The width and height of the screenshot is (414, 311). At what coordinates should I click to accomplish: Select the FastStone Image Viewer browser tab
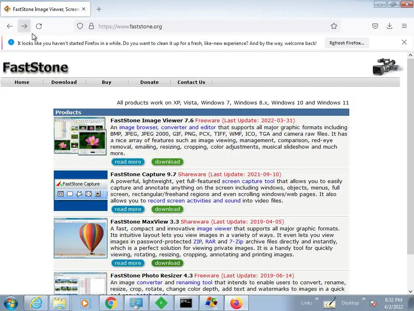coord(46,9)
